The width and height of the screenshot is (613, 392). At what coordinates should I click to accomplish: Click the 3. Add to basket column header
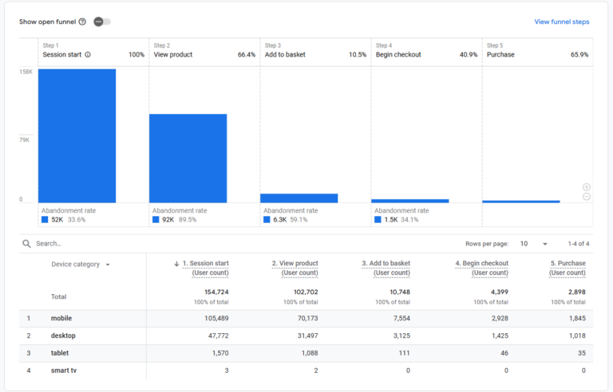click(x=386, y=264)
